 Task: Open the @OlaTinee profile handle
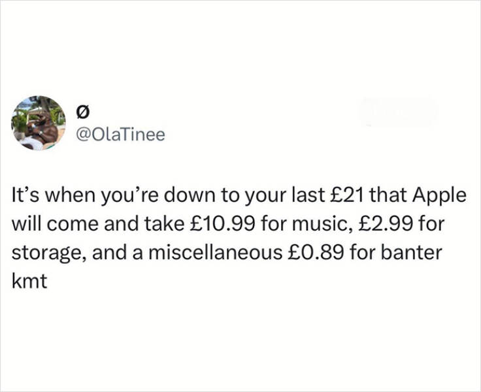click(121, 134)
